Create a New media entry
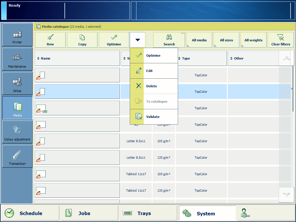The image size is (296, 222). 50,40
